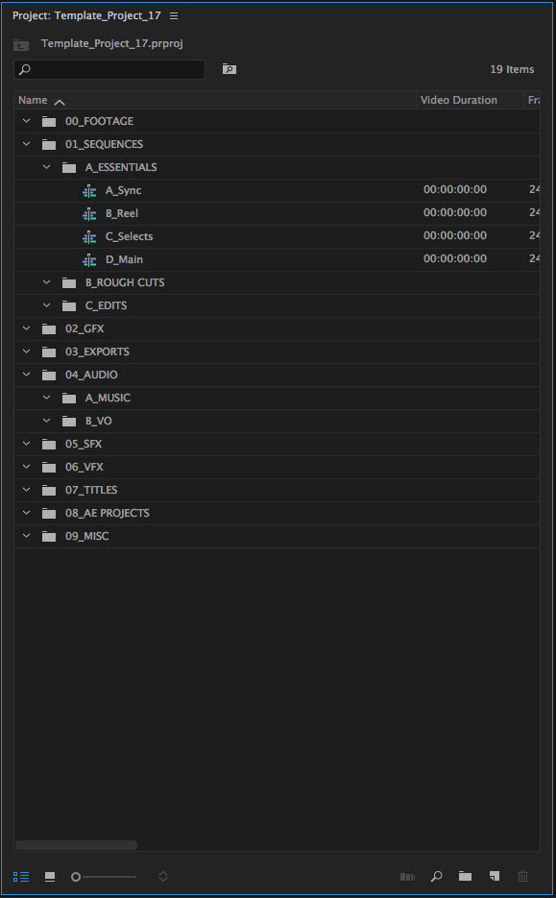Click the Find magnifier icon at bottom
Image resolution: width=556 pixels, height=898 pixels.
pos(436,876)
